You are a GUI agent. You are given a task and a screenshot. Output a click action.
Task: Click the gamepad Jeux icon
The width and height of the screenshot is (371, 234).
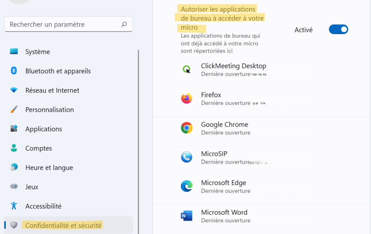[14, 186]
